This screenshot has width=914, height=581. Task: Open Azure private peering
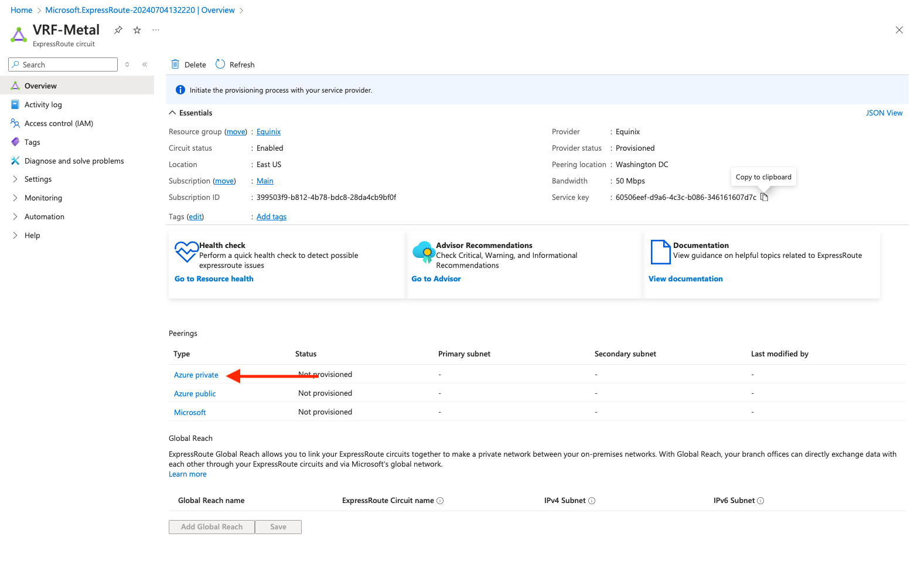click(x=196, y=375)
